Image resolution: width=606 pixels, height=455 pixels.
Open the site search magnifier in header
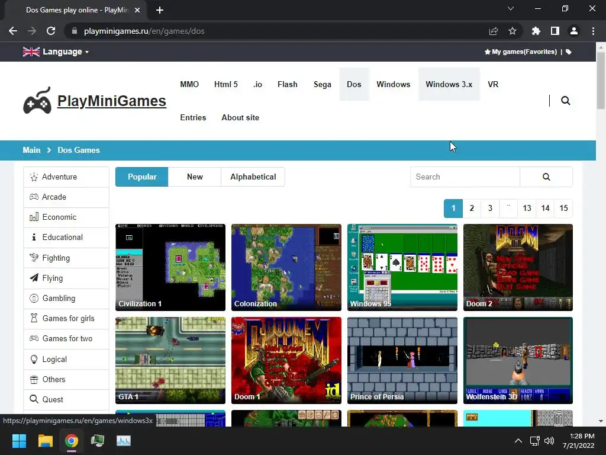coord(565,101)
